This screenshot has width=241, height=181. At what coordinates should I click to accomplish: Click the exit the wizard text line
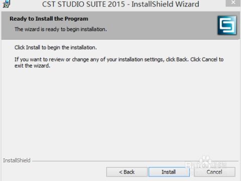click(x=32, y=66)
